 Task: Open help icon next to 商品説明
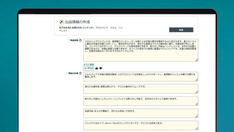(x=81, y=40)
